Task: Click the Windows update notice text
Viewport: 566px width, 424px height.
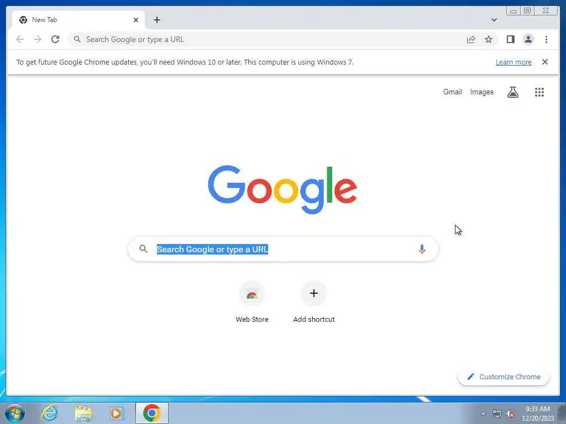Action: pos(185,62)
